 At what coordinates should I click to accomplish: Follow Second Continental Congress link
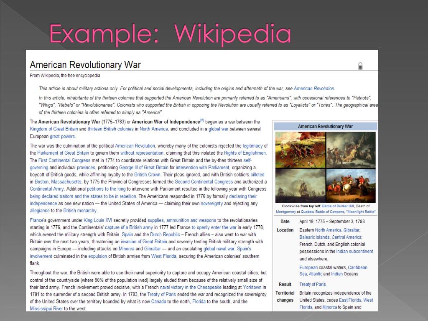[204, 181]
